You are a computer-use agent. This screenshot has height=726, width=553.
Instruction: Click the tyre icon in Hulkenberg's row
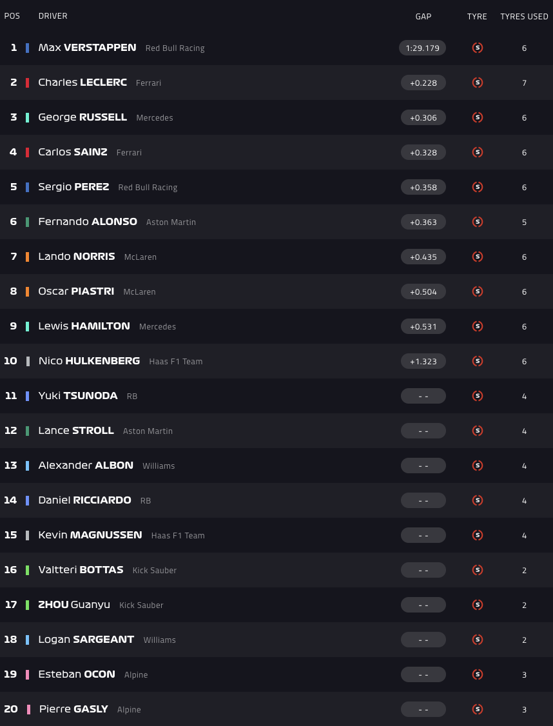point(478,361)
